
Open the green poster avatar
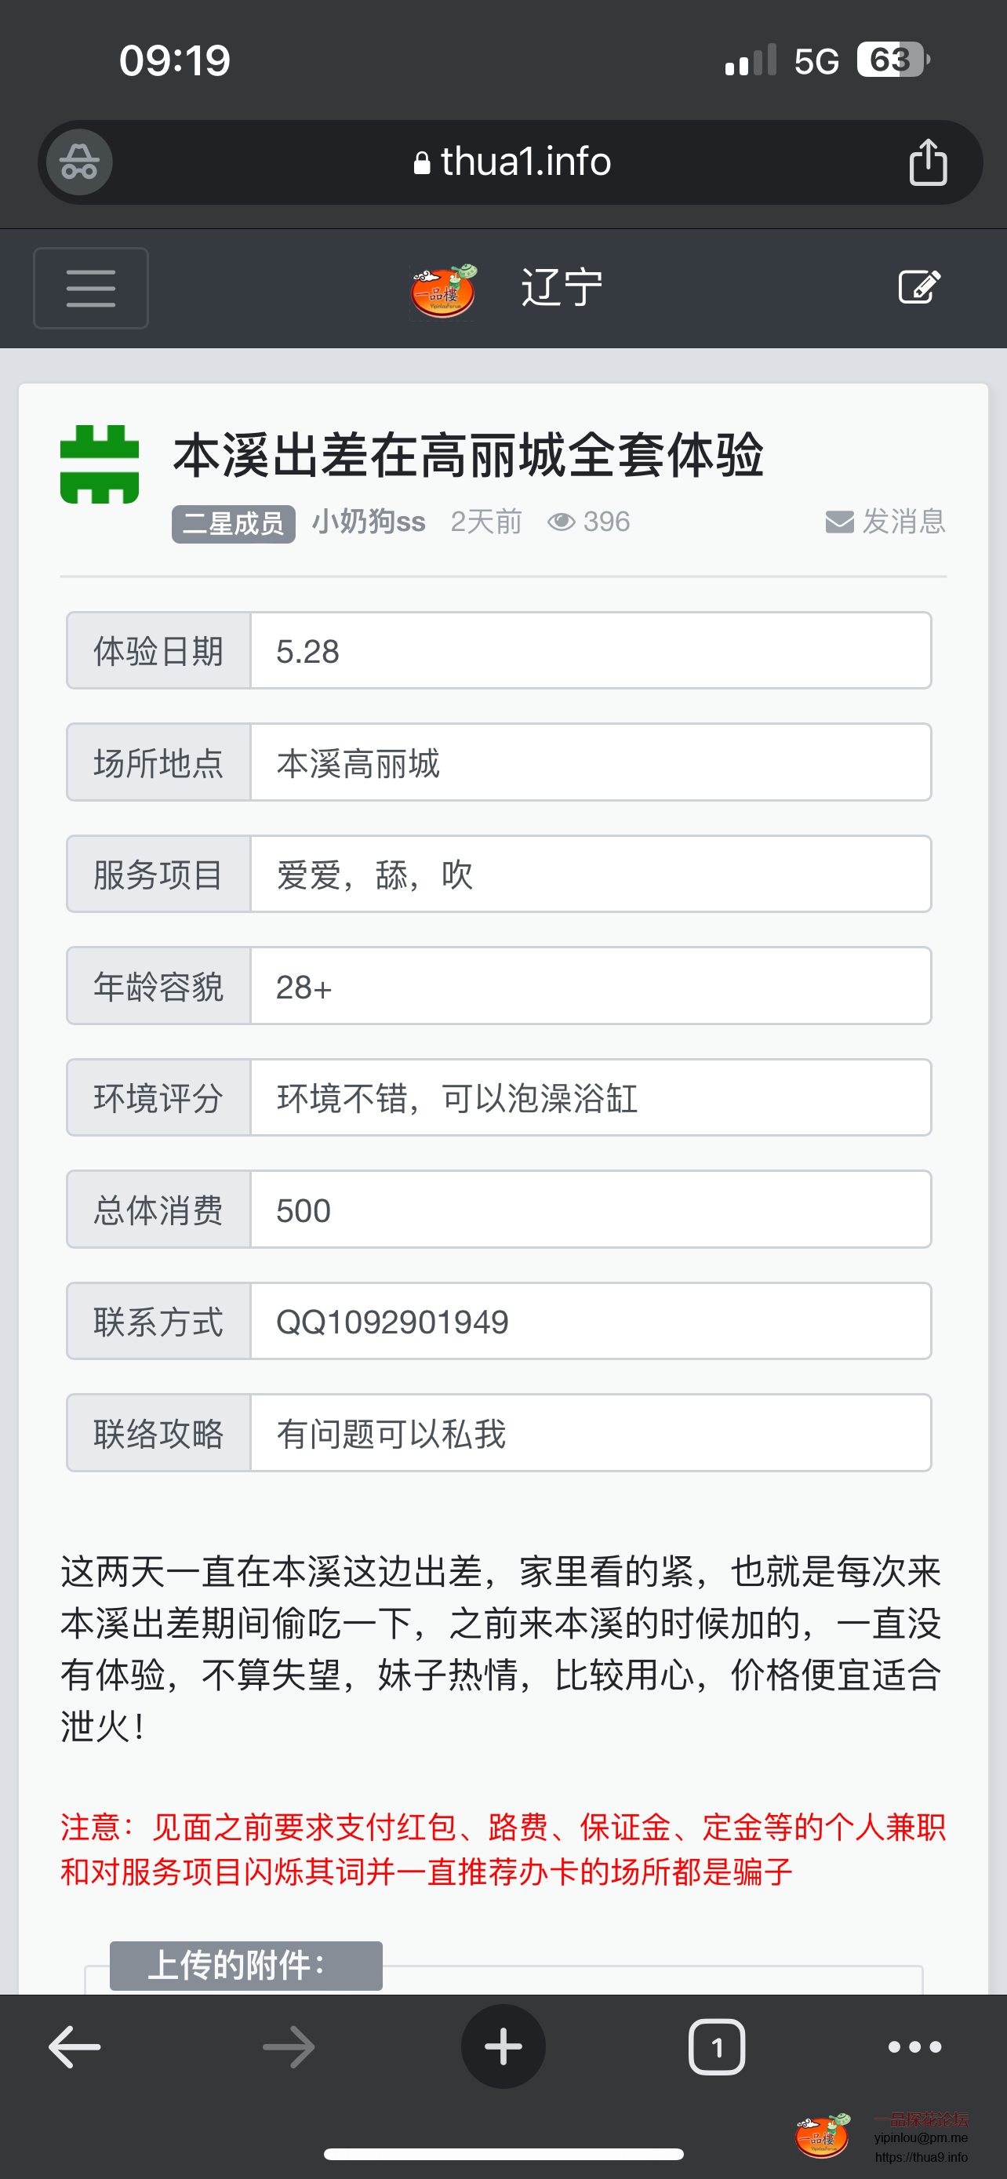point(100,464)
